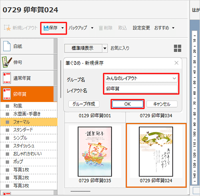Viewport: 200px width, 196px height.
Task: Click the グループ作成 button
Action: (x=84, y=104)
